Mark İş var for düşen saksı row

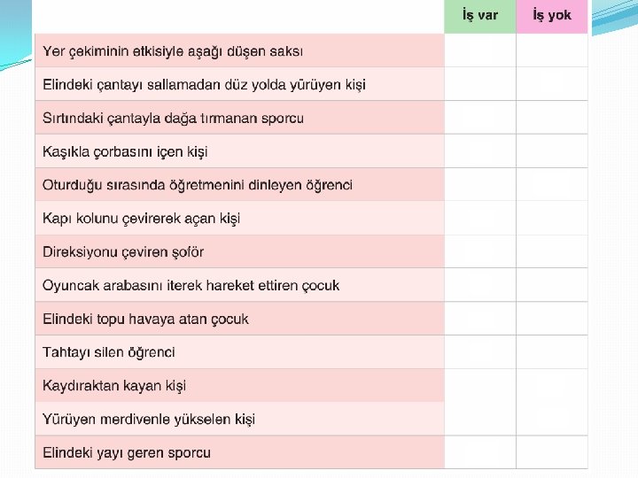[479, 51]
